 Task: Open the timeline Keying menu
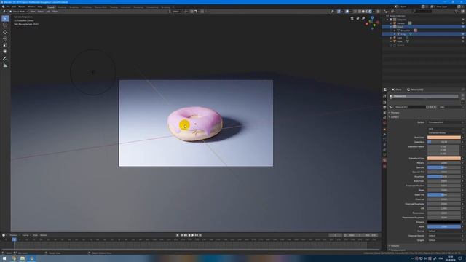point(26,235)
